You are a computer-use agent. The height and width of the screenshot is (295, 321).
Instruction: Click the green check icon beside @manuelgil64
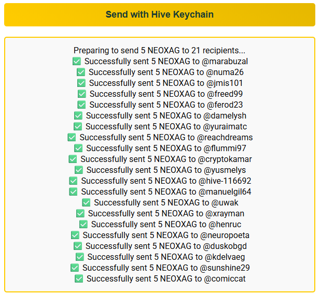coord(73,191)
